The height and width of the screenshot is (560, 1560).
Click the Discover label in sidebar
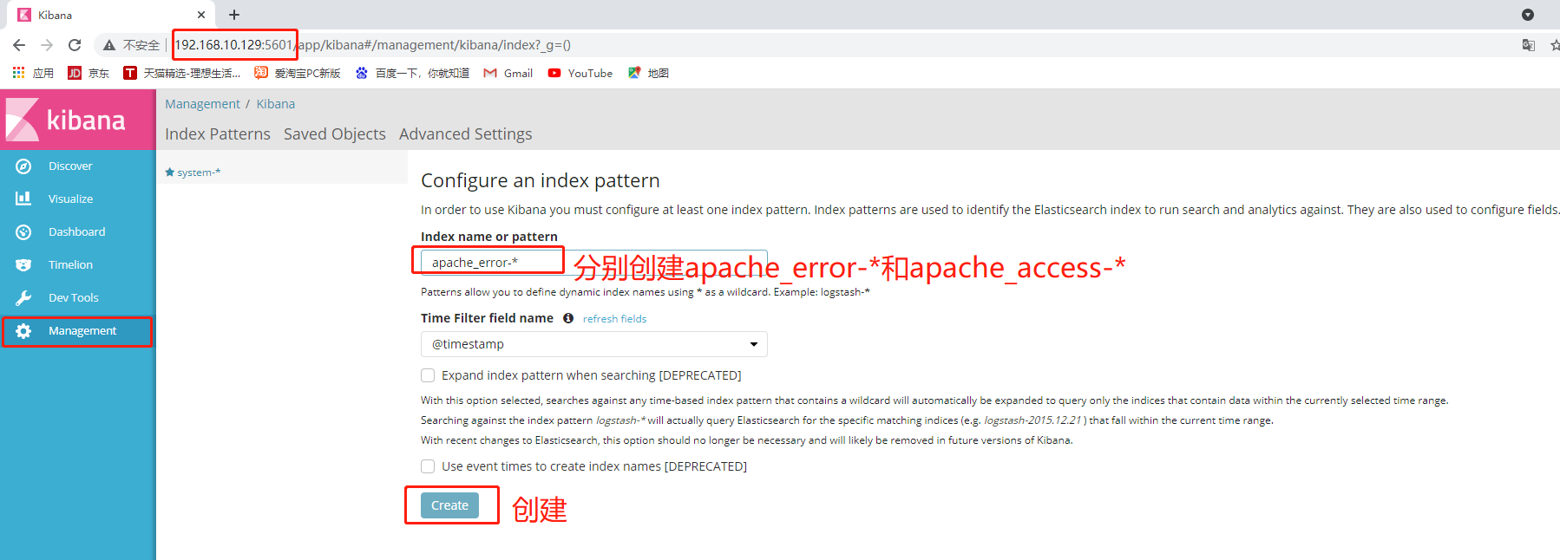[x=70, y=166]
